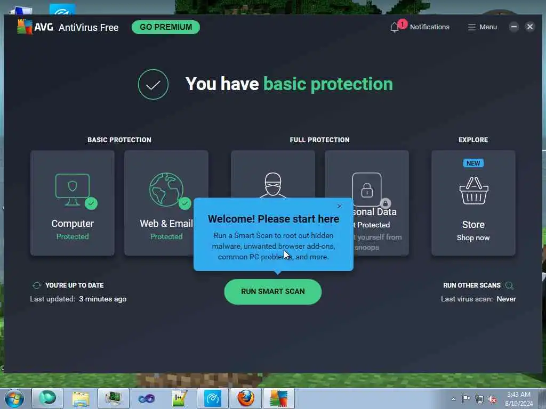Click the Welcome! Please start here heading
Screen dimensions: 546x409
tap(274, 219)
